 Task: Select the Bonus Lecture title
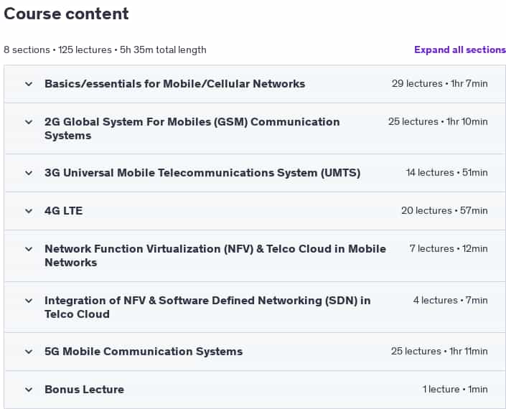(84, 390)
